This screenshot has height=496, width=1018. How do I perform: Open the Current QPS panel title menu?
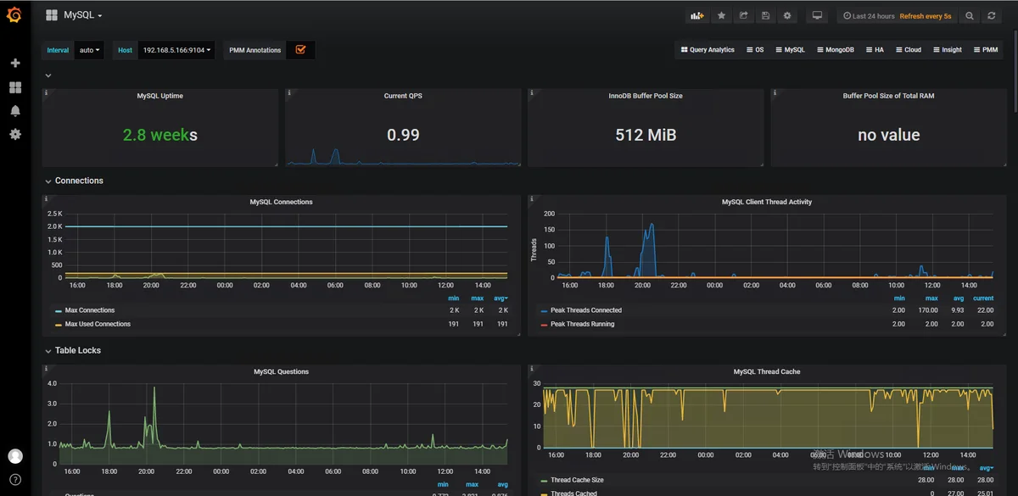[403, 96]
